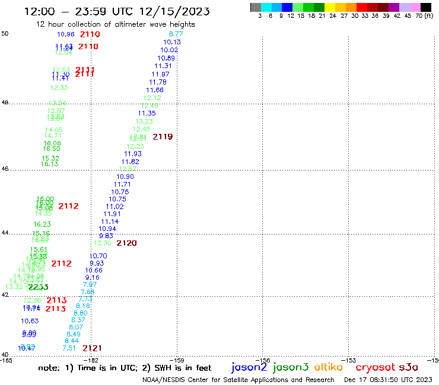Click the 11.97 wave height value
The height and width of the screenshot is (385, 439).
click(x=160, y=74)
